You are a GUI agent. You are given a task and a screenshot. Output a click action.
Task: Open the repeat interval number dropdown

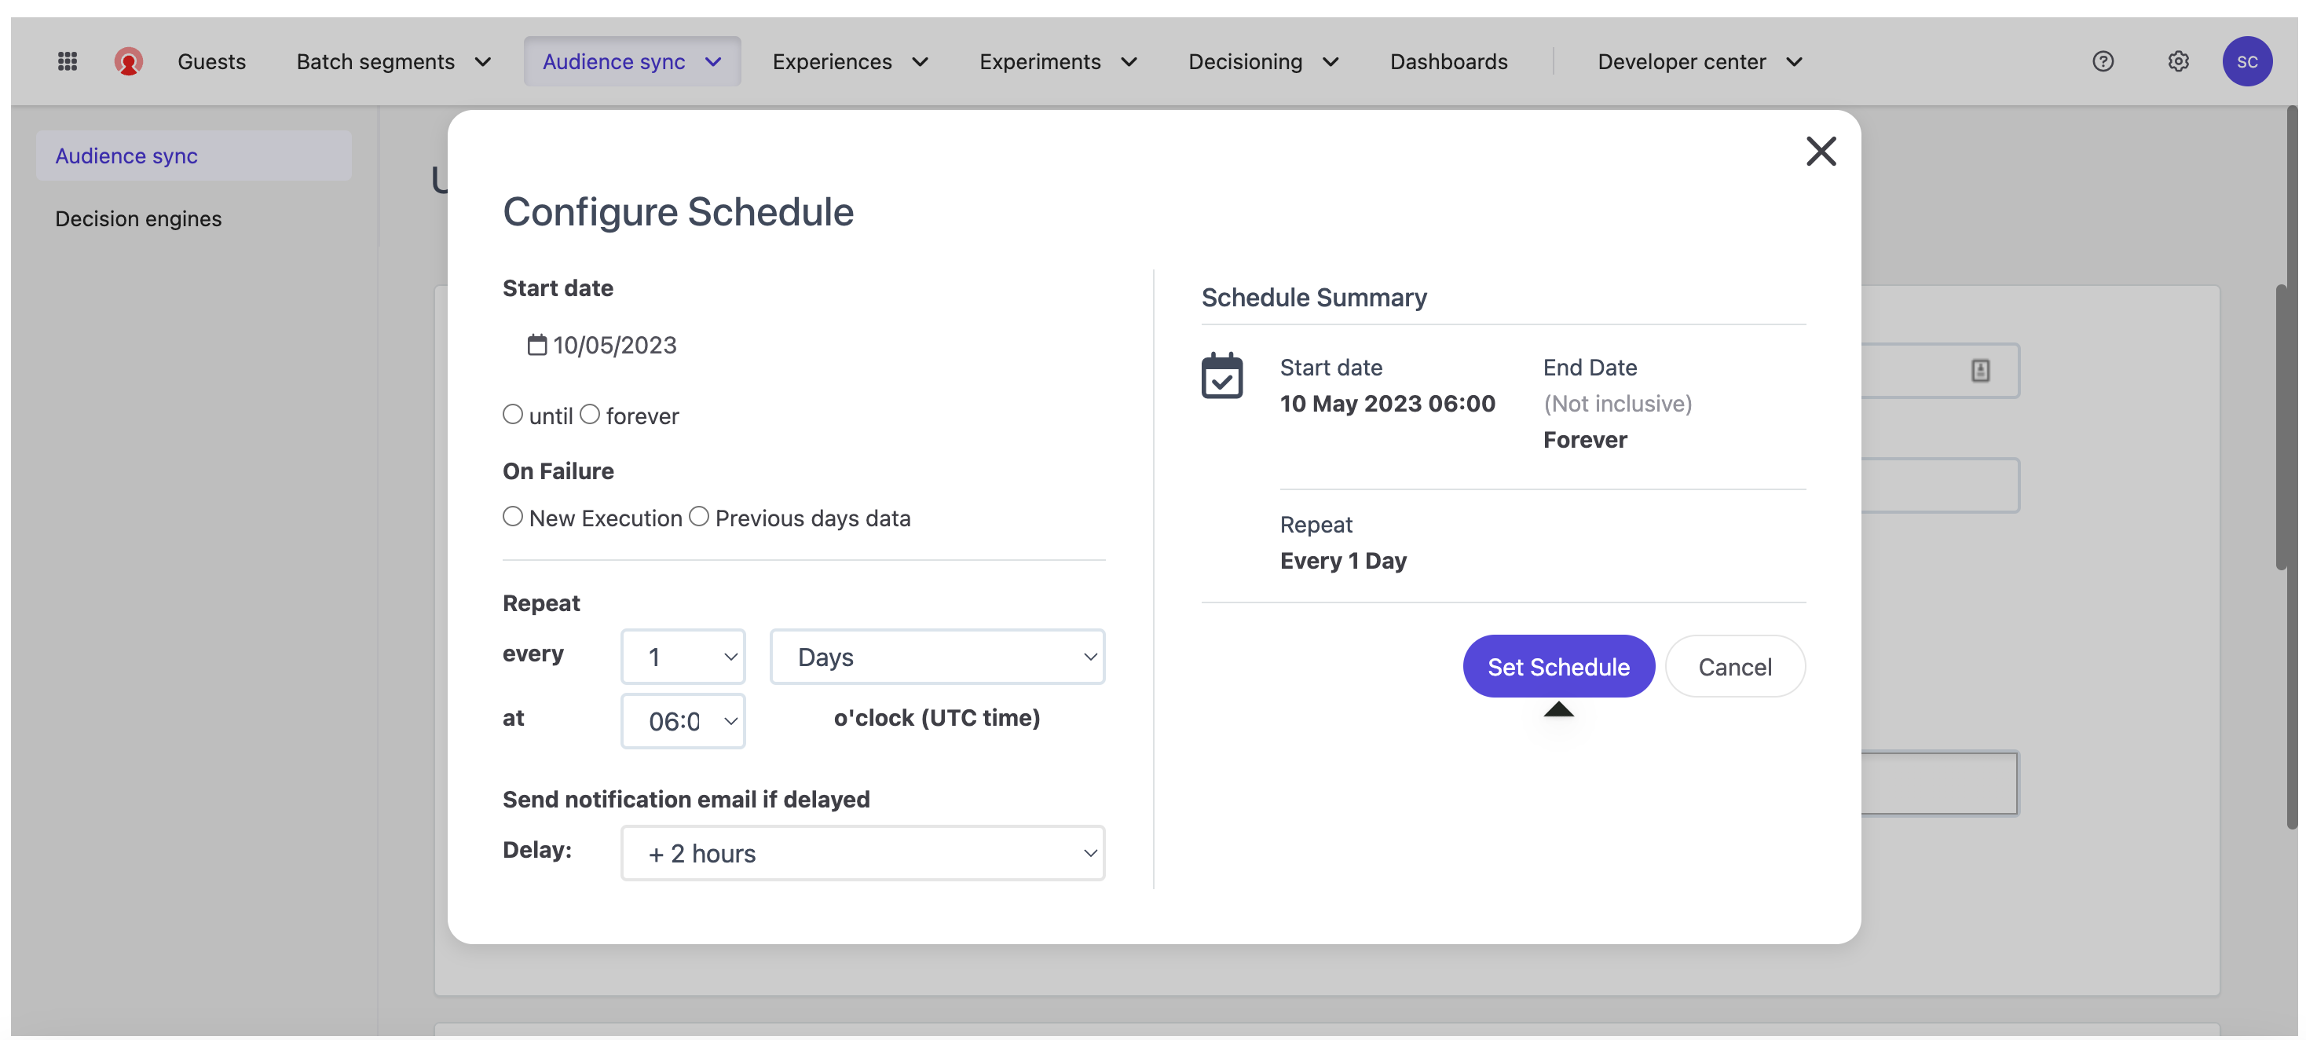click(x=682, y=657)
